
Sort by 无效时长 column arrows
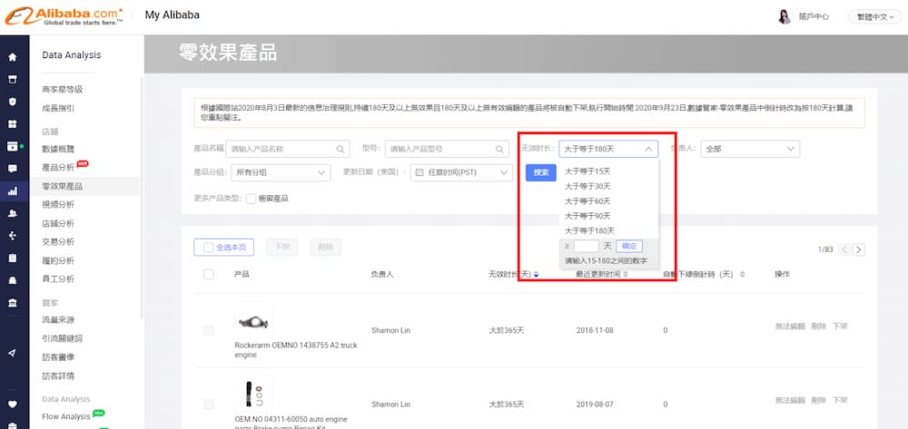click(x=537, y=274)
